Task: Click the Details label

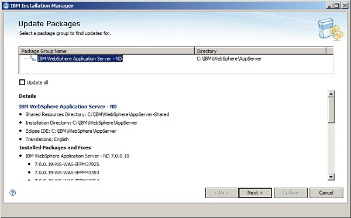Action: pos(27,96)
